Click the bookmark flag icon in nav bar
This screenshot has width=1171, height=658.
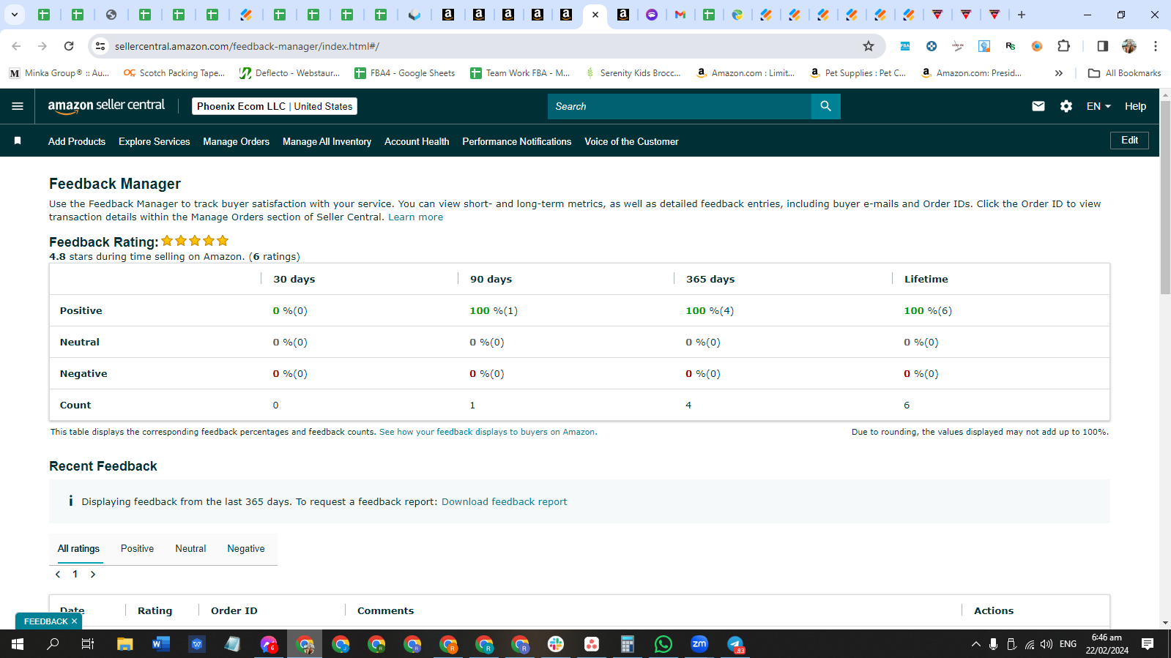pos(18,141)
